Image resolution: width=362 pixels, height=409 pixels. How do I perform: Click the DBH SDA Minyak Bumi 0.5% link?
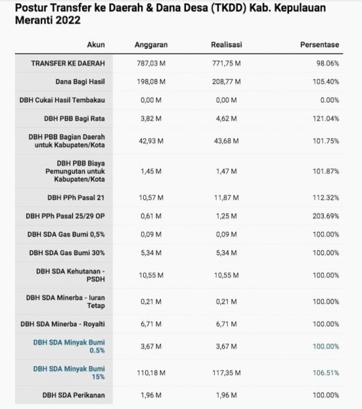coord(69,346)
